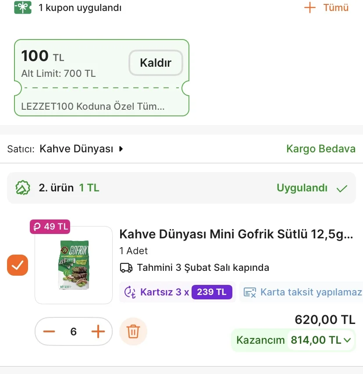Click the LEZZET100 coupon description text

pyautogui.click(x=93, y=106)
